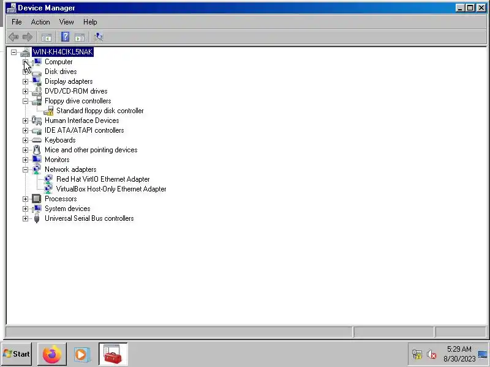This screenshot has width=490, height=367.
Task: Click the Device Manager title bar icon
Action: coord(11,8)
